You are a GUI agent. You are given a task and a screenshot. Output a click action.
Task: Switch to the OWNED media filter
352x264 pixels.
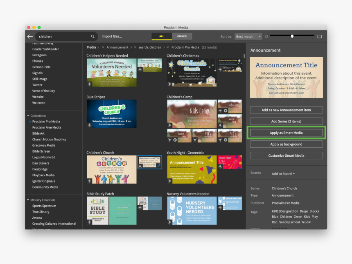coord(182,36)
